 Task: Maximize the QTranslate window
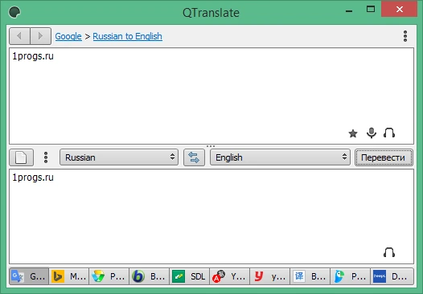tap(371, 10)
